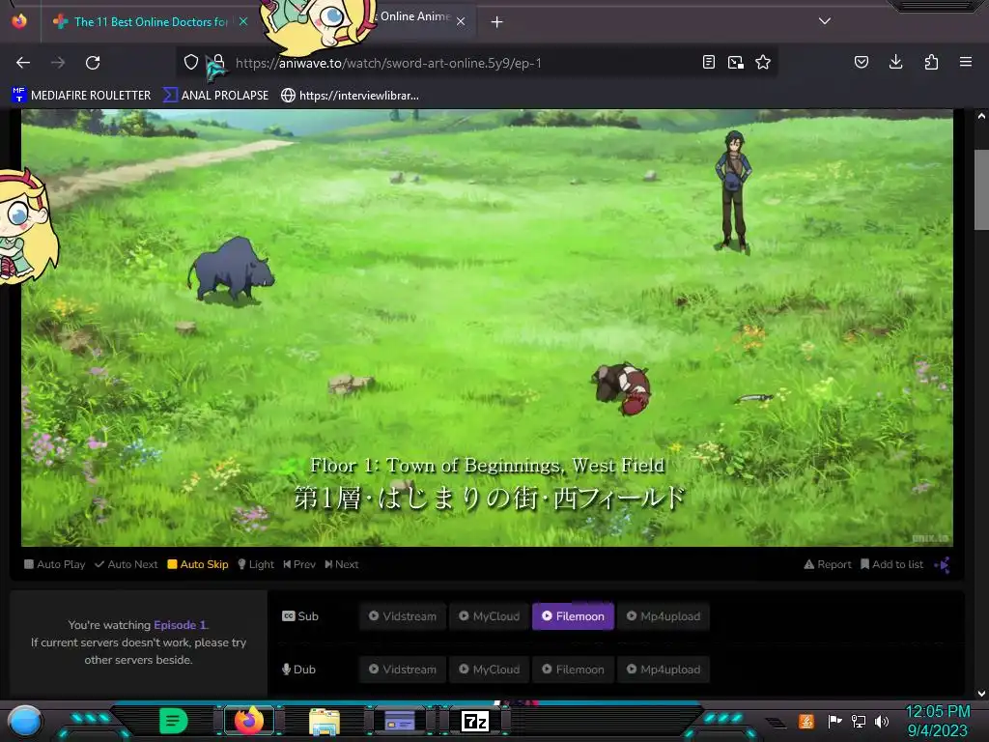
Task: Open the tracking protection shield icon
Action: [x=191, y=63]
